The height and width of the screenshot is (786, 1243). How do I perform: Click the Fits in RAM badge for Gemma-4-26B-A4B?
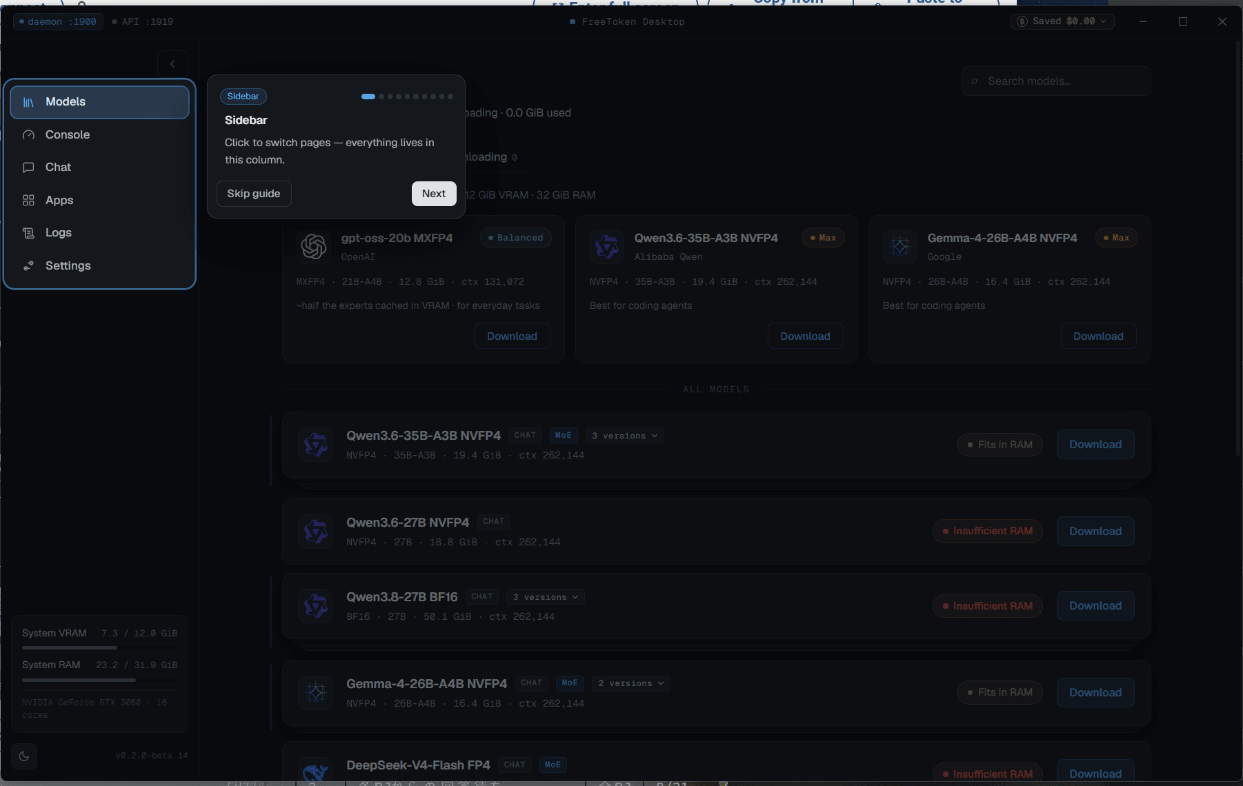(x=1000, y=693)
